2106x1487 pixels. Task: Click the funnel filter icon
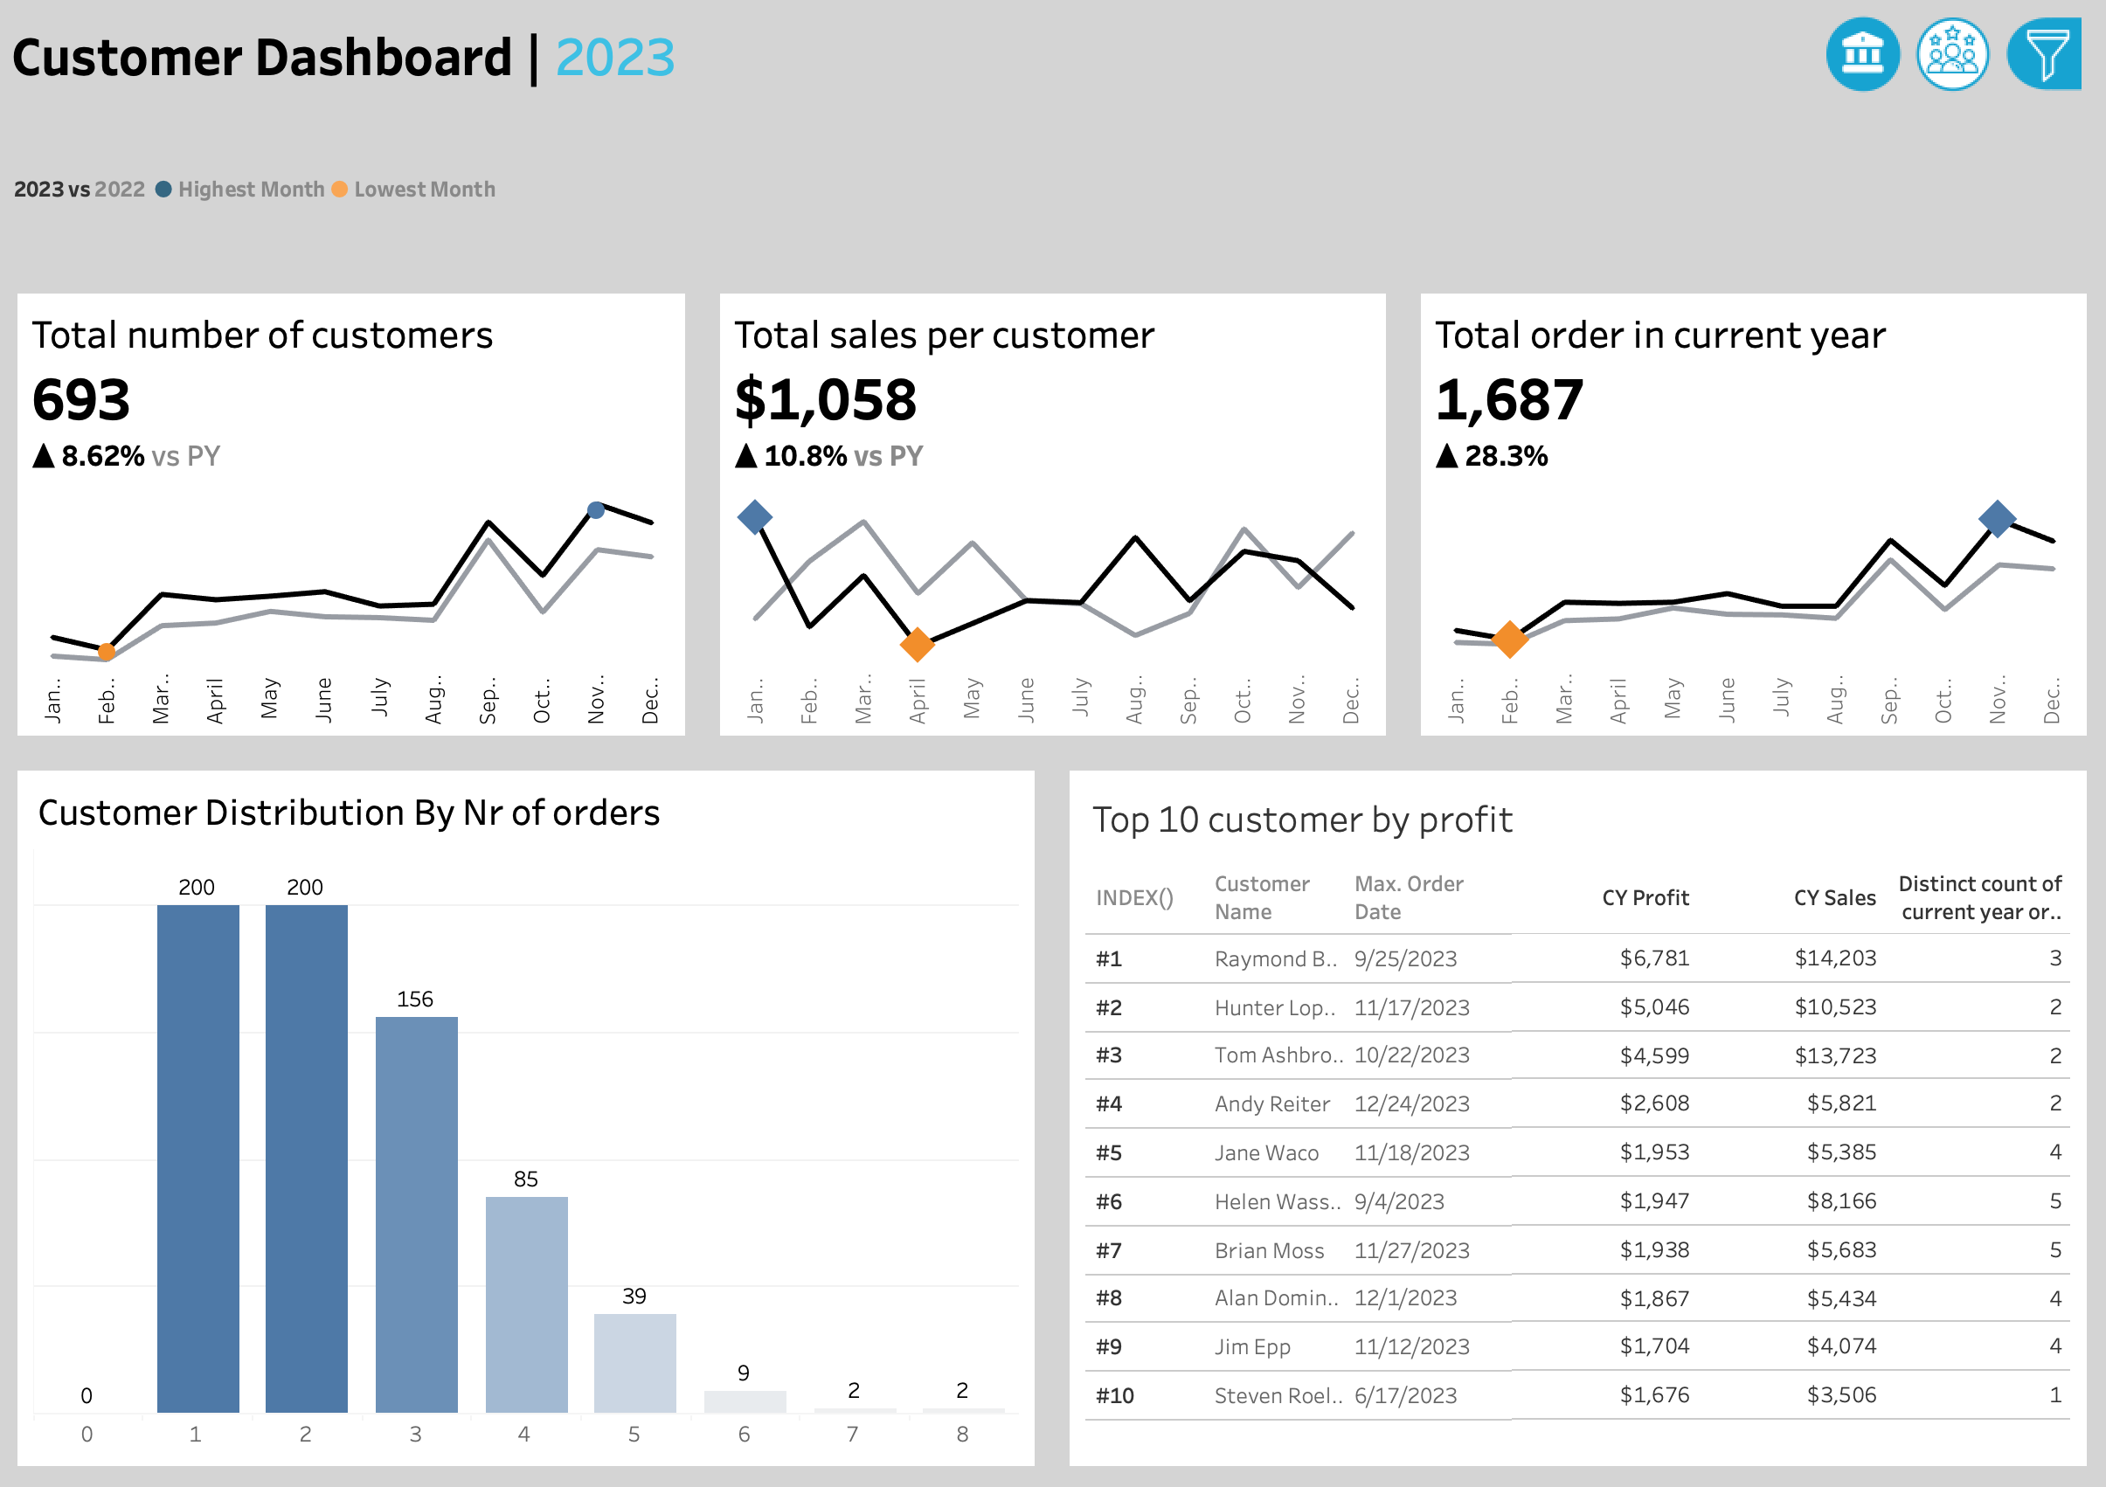(2045, 54)
